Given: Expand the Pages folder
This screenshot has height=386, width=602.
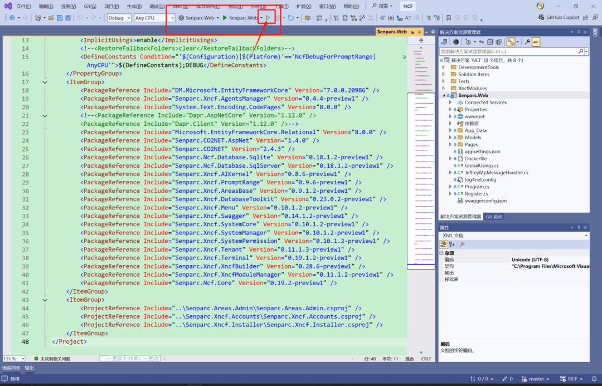Looking at the screenshot, I should 450,144.
